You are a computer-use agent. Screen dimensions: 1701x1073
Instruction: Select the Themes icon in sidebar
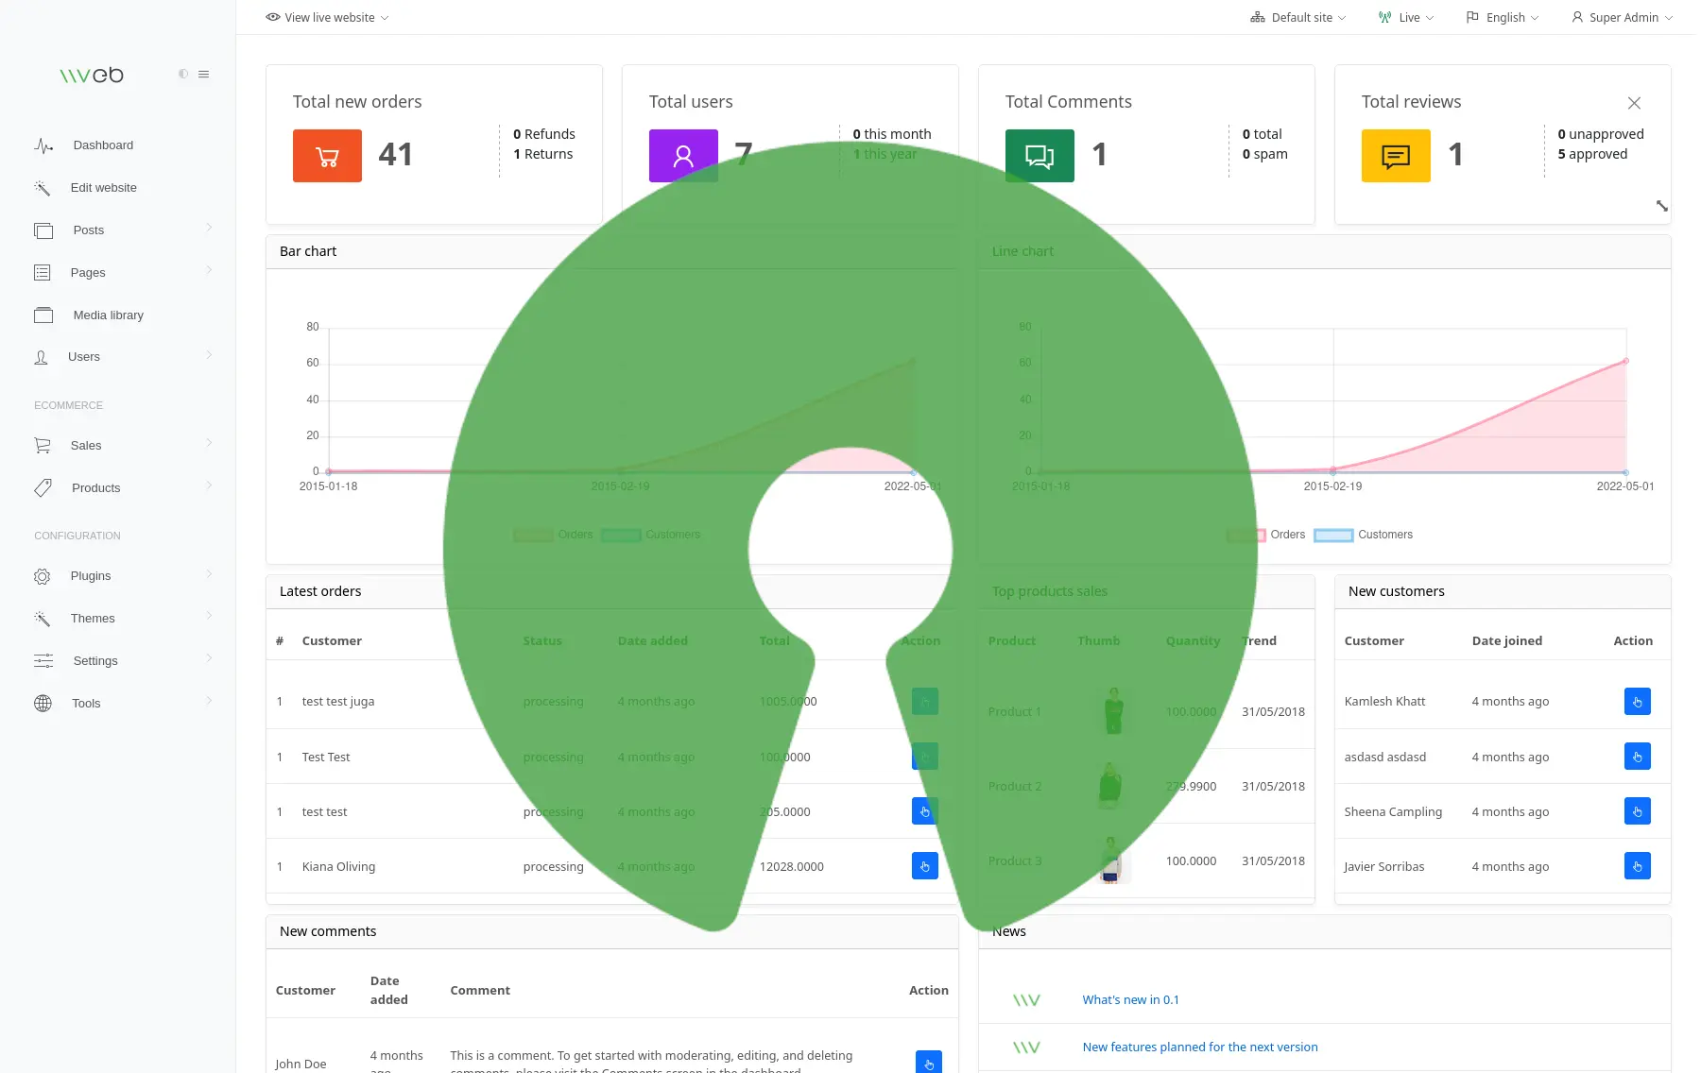click(x=43, y=618)
